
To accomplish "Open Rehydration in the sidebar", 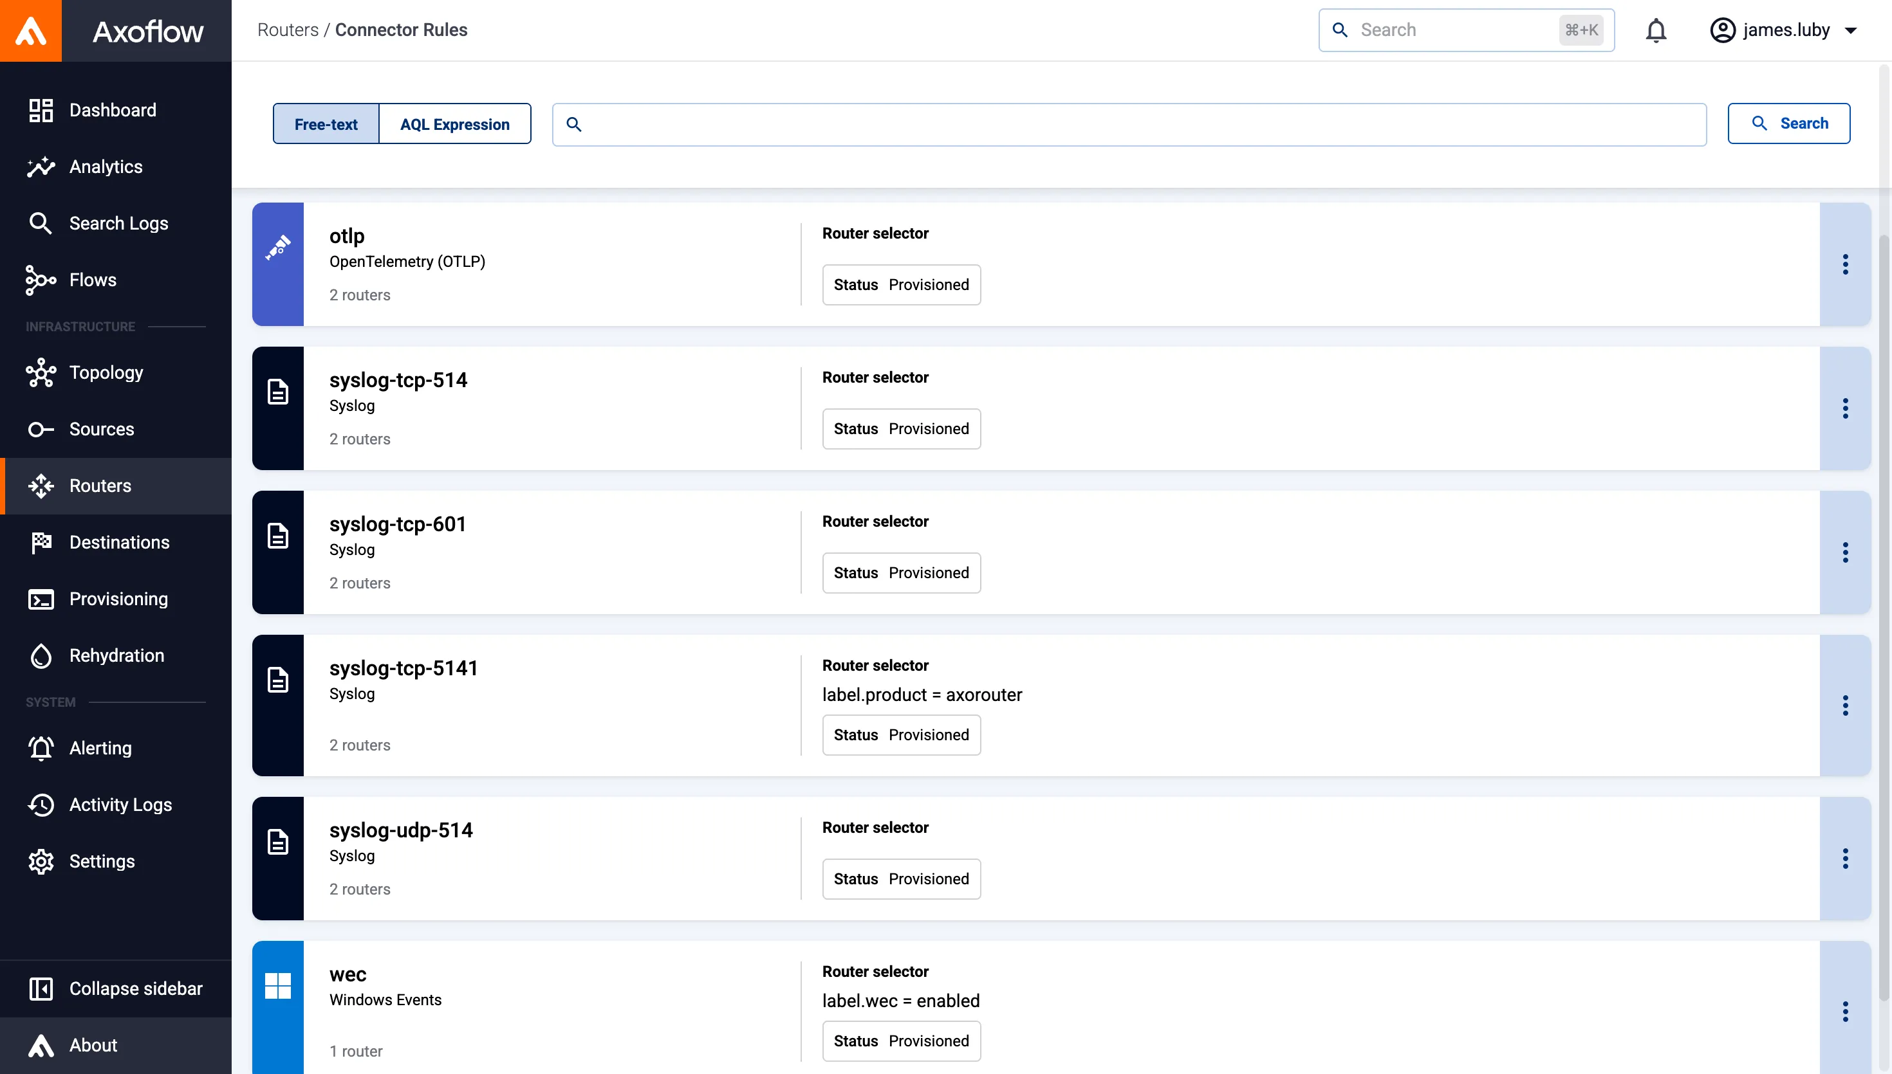I will (116, 655).
